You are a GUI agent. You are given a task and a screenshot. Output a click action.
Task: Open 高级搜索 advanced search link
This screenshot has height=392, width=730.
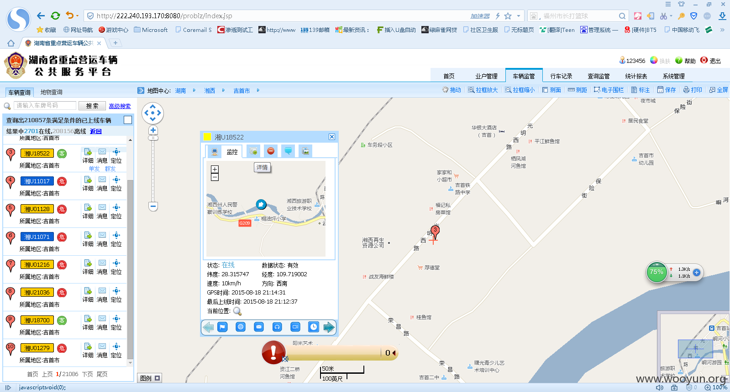click(x=120, y=106)
